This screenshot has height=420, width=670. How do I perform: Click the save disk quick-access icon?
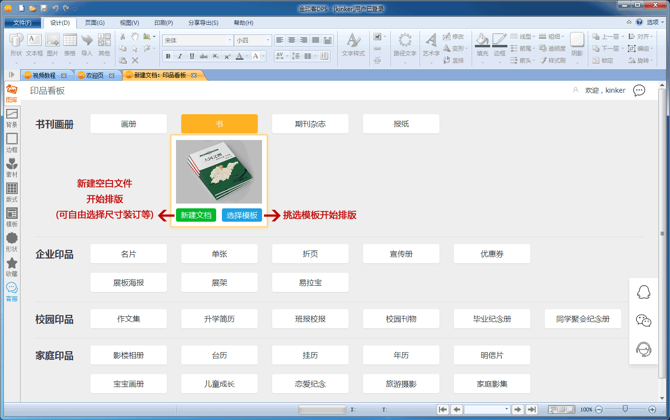pos(44,8)
